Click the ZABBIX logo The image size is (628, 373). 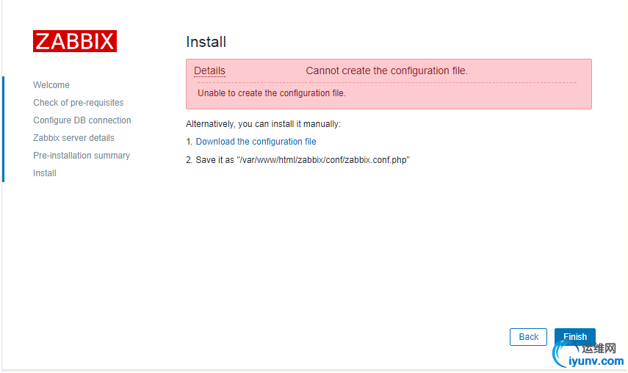click(x=75, y=41)
